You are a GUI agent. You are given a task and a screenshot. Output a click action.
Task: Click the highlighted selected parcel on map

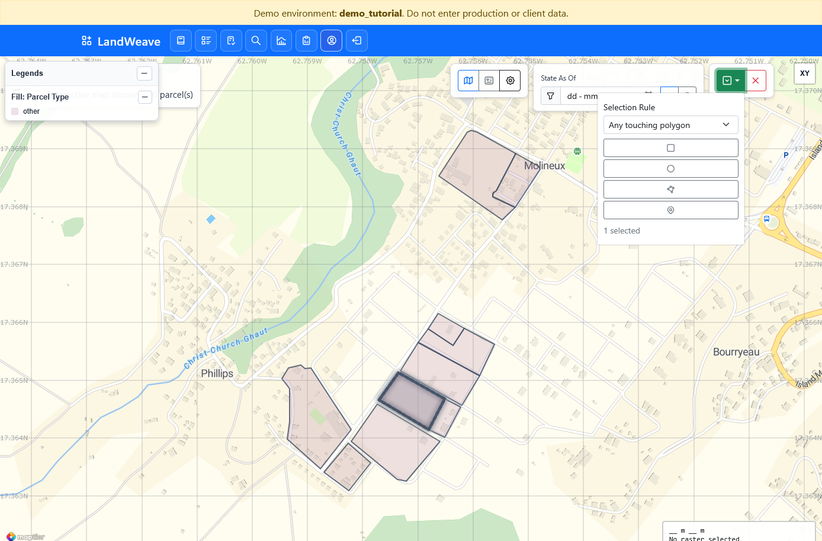pyautogui.click(x=412, y=401)
